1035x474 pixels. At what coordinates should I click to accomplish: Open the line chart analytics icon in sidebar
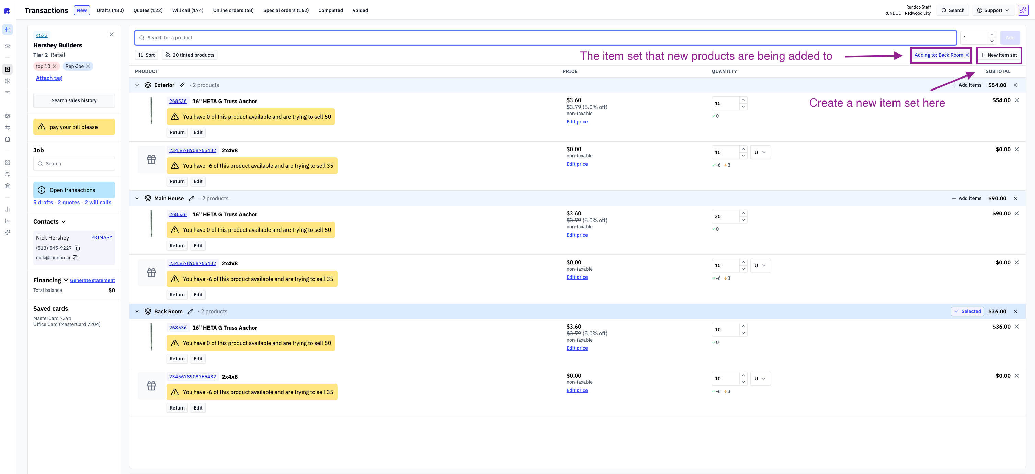[7, 221]
